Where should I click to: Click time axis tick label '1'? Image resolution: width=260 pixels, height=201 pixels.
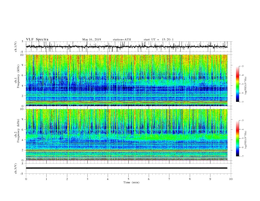pyautogui.click(x=46, y=179)
